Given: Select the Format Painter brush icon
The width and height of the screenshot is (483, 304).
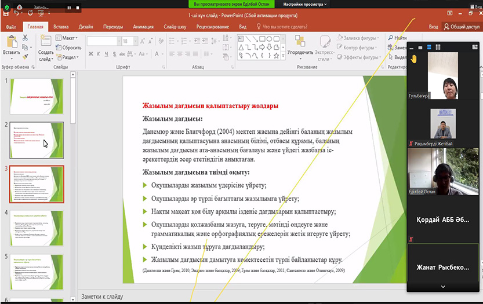Looking at the screenshot, I should 26,57.
